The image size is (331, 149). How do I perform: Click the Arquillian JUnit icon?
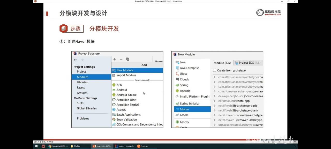[114, 100]
